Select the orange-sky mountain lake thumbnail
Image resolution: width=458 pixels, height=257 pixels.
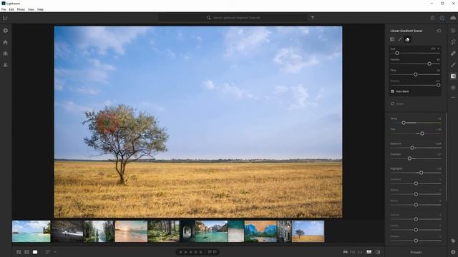[x=260, y=231]
